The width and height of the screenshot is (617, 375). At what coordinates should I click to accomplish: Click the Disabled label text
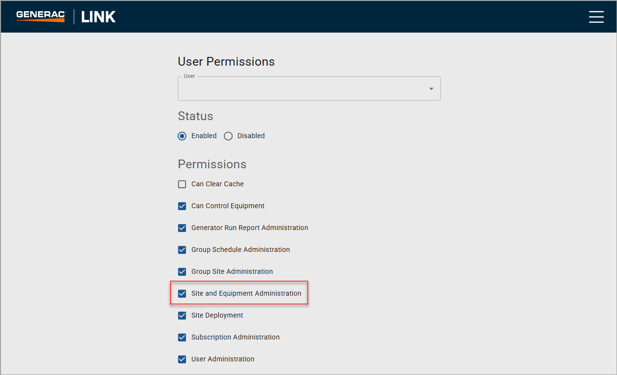(x=251, y=136)
